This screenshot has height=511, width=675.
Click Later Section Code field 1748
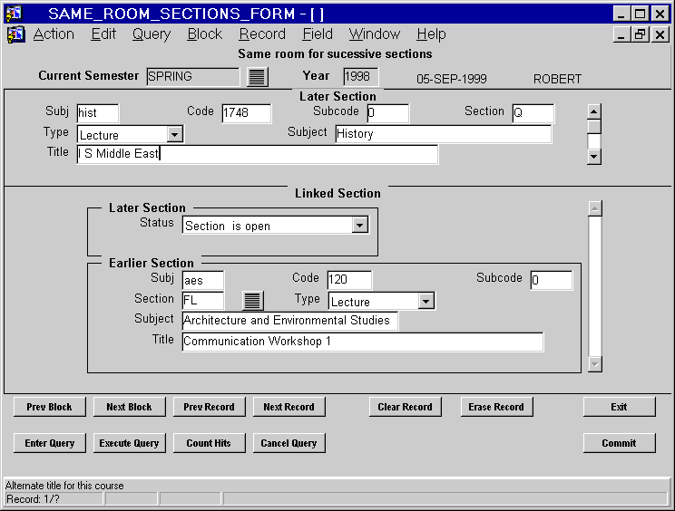coord(247,113)
